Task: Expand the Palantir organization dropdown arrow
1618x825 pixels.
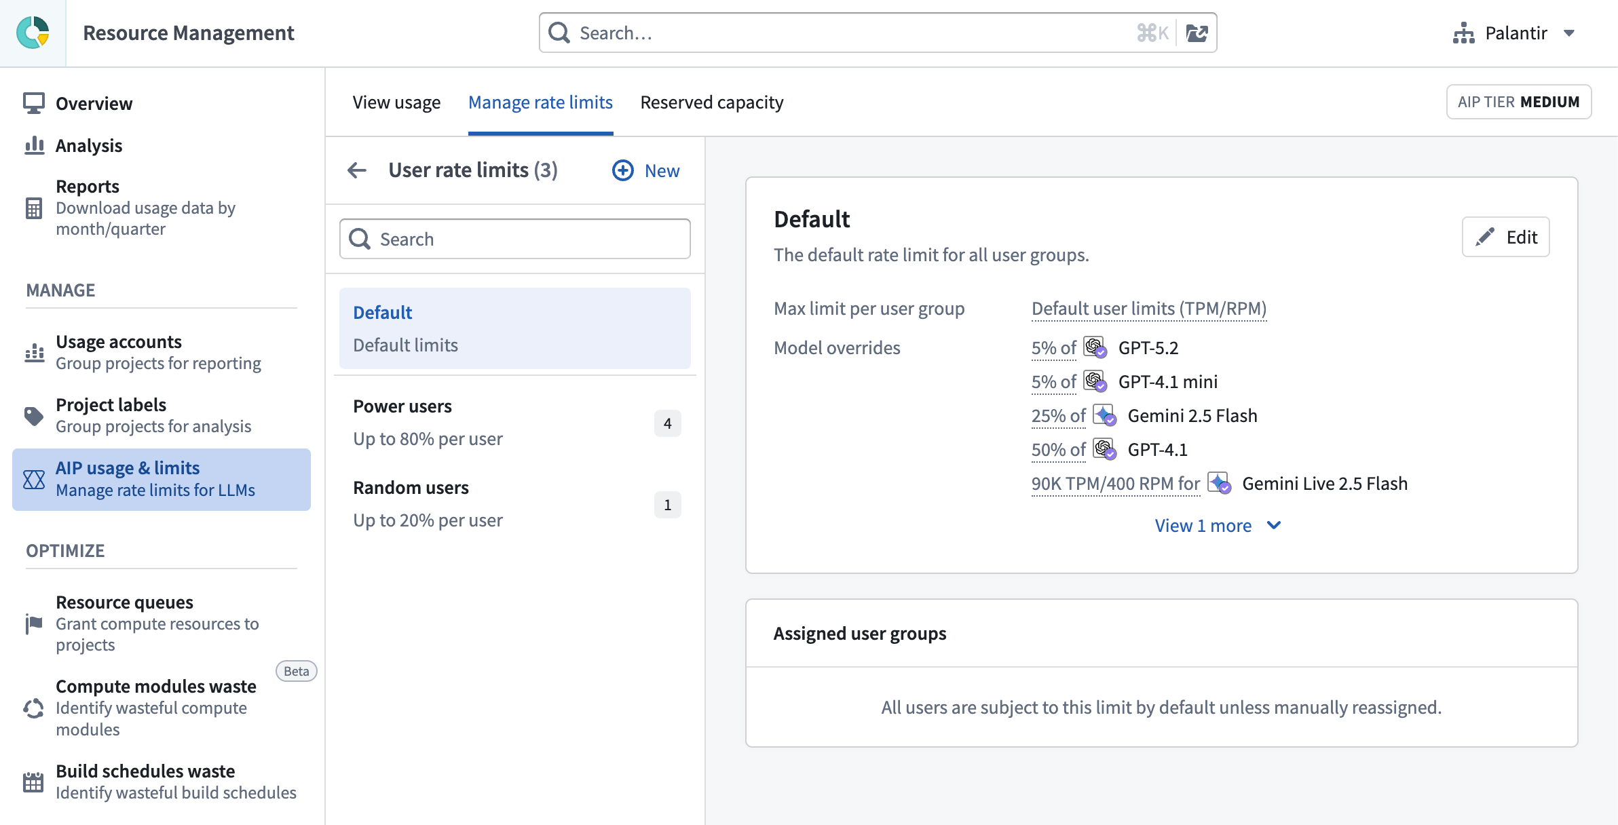Action: click(x=1569, y=33)
